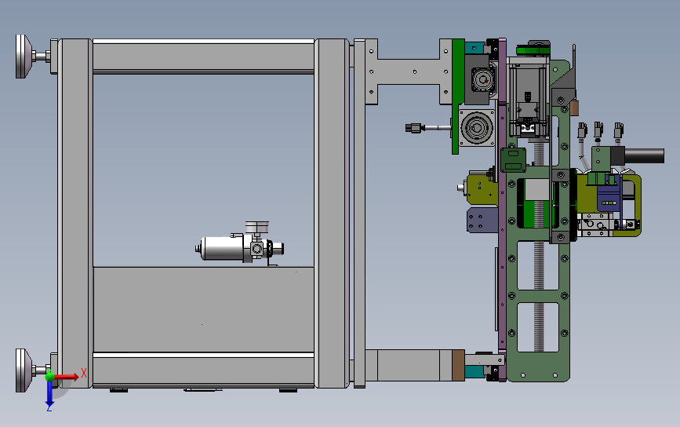Select the gray lower horizontal support arm
The image size is (680, 427).
point(408,365)
